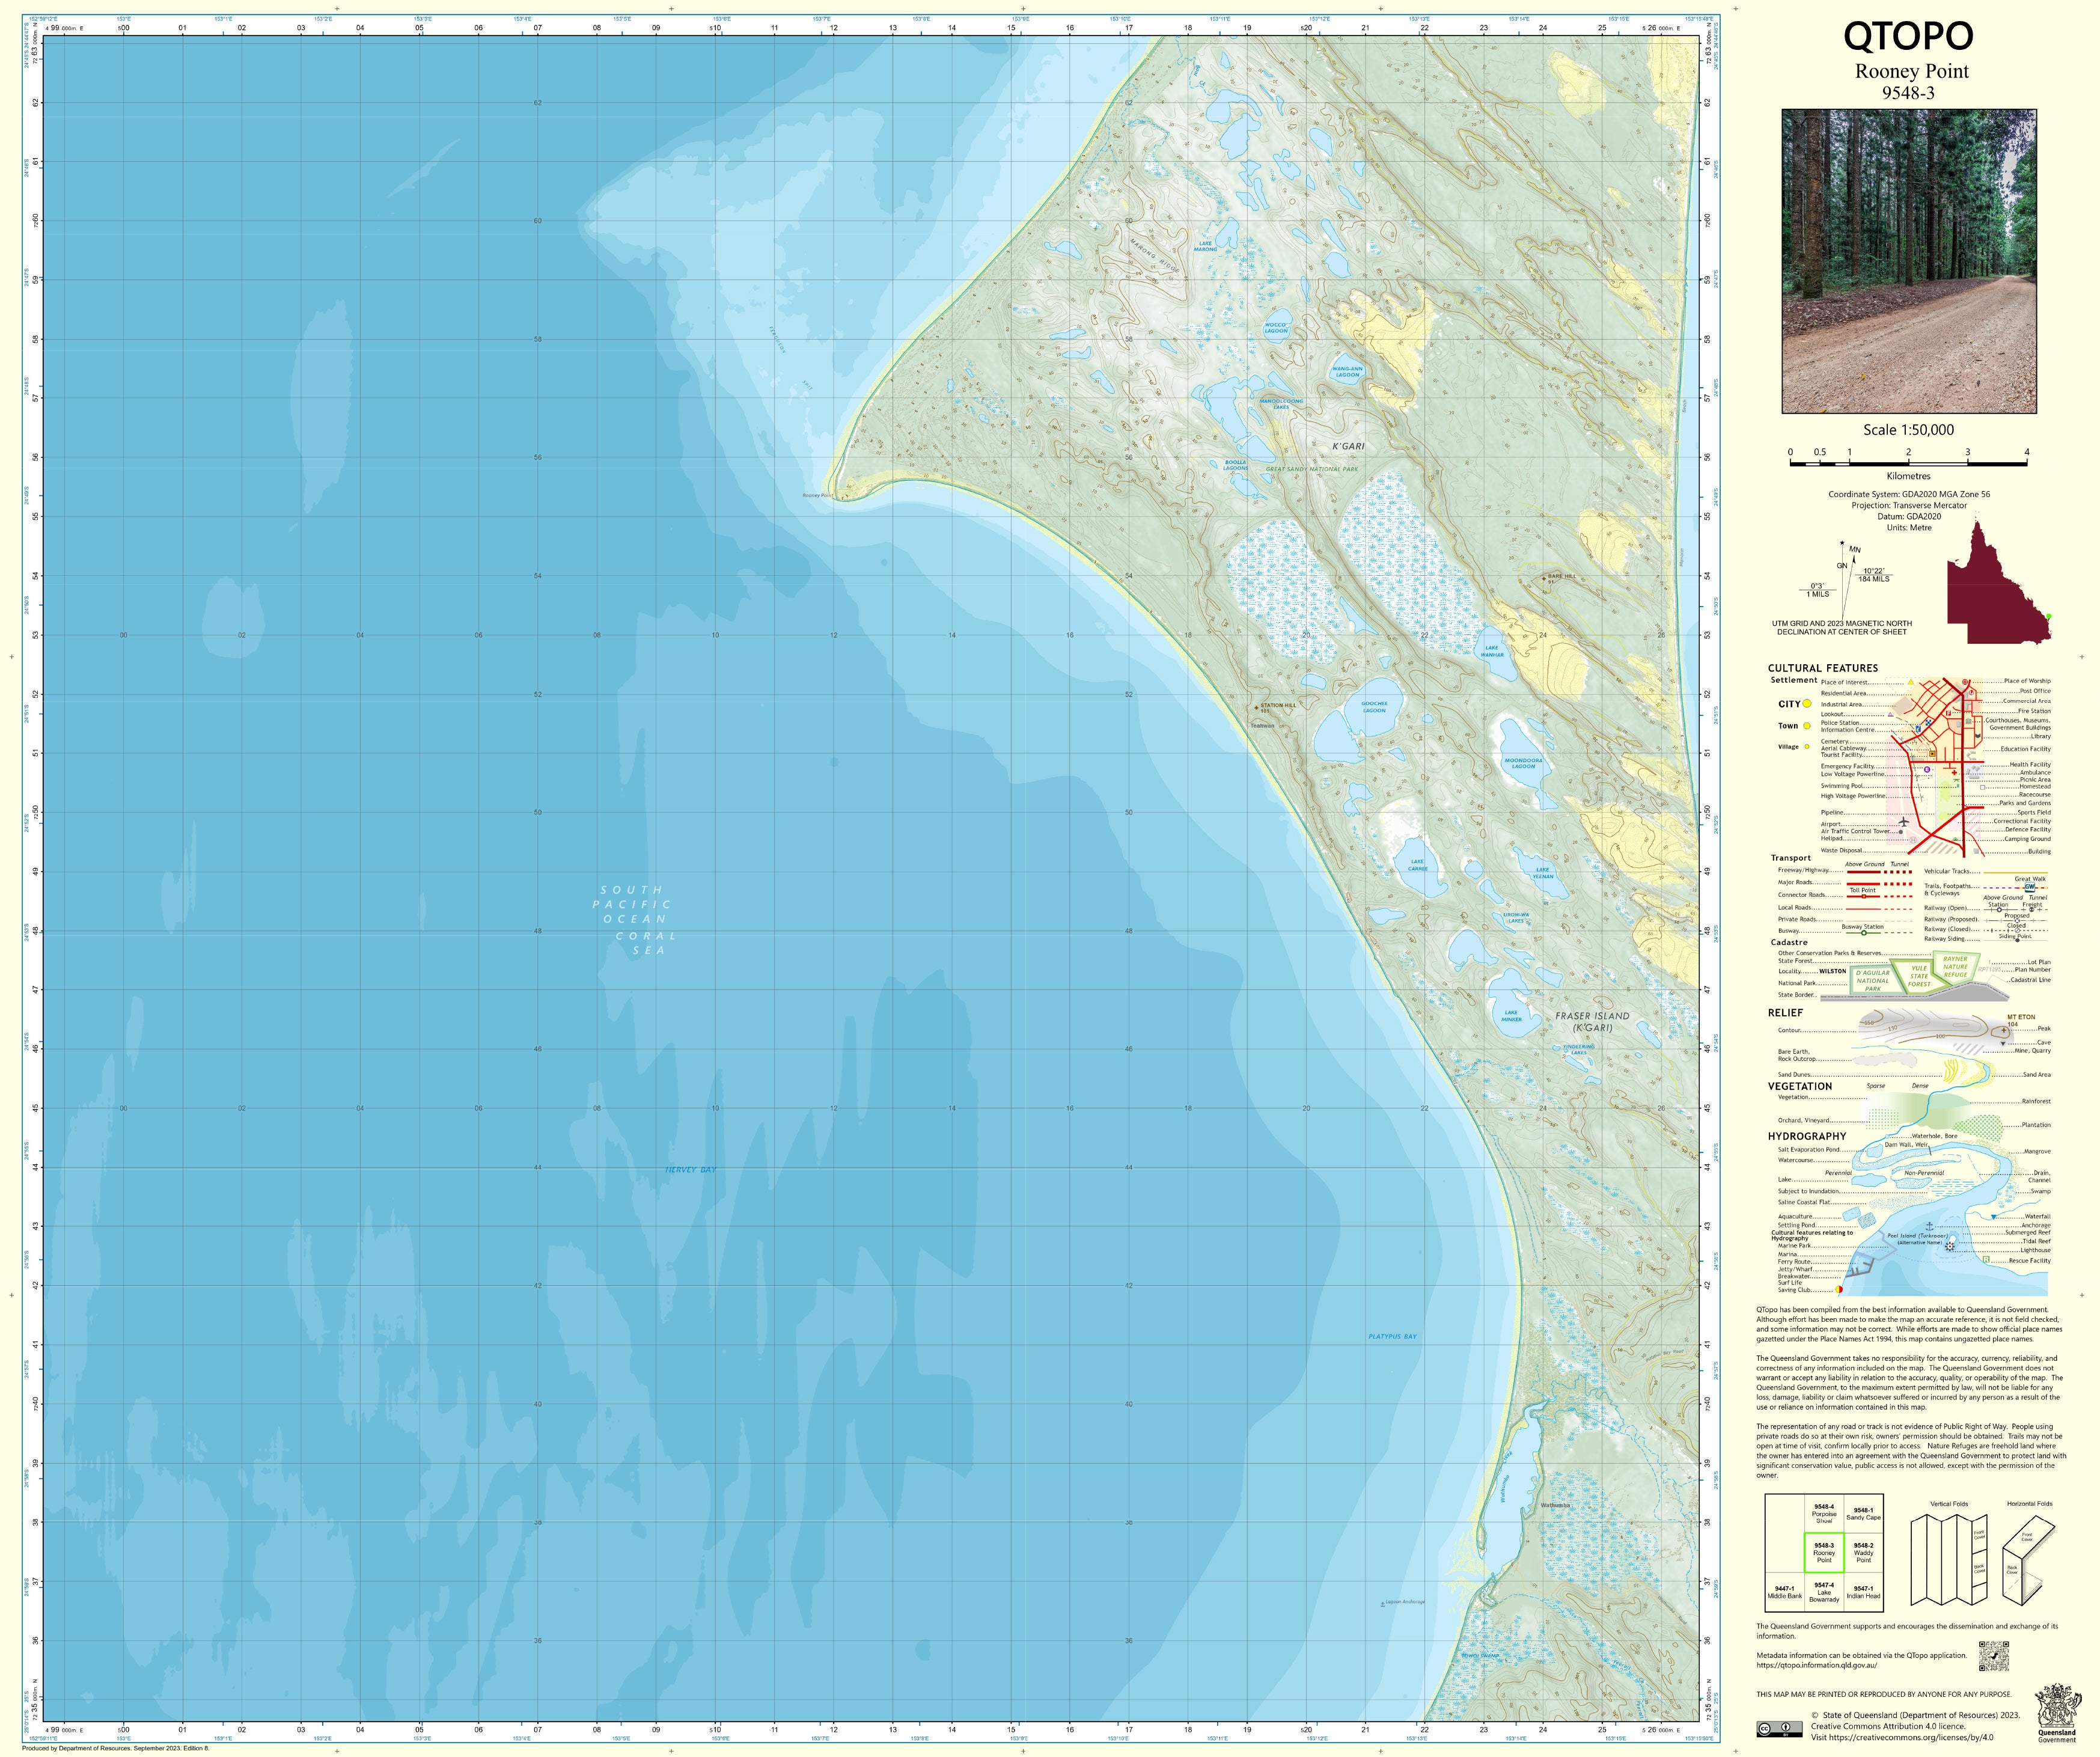The height and width of the screenshot is (1757, 2100).
Task: Open the qtopo.information.qld.gov.au link
Action: pos(1816,1665)
